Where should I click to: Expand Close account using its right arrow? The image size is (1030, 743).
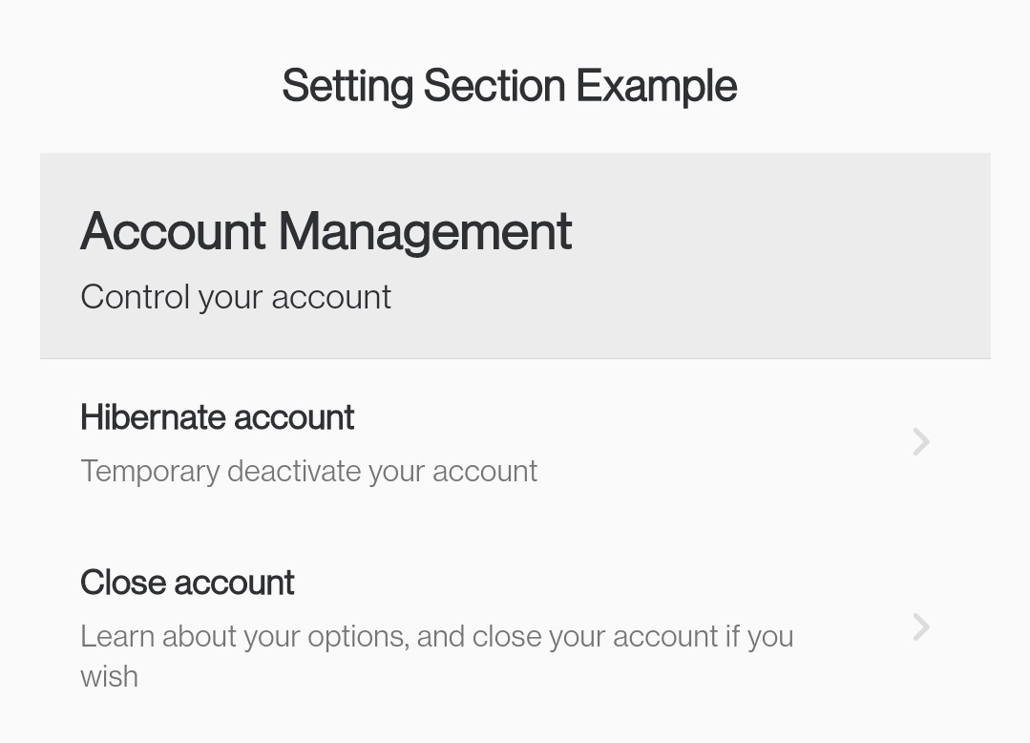[920, 627]
